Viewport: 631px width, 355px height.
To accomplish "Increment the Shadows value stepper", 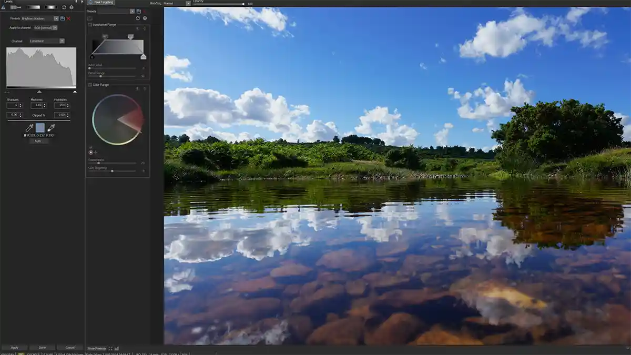I will pos(21,104).
